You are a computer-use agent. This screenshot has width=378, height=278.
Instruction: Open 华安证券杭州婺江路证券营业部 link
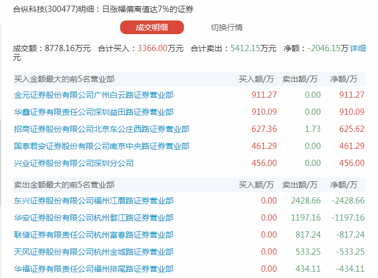[x=93, y=218]
